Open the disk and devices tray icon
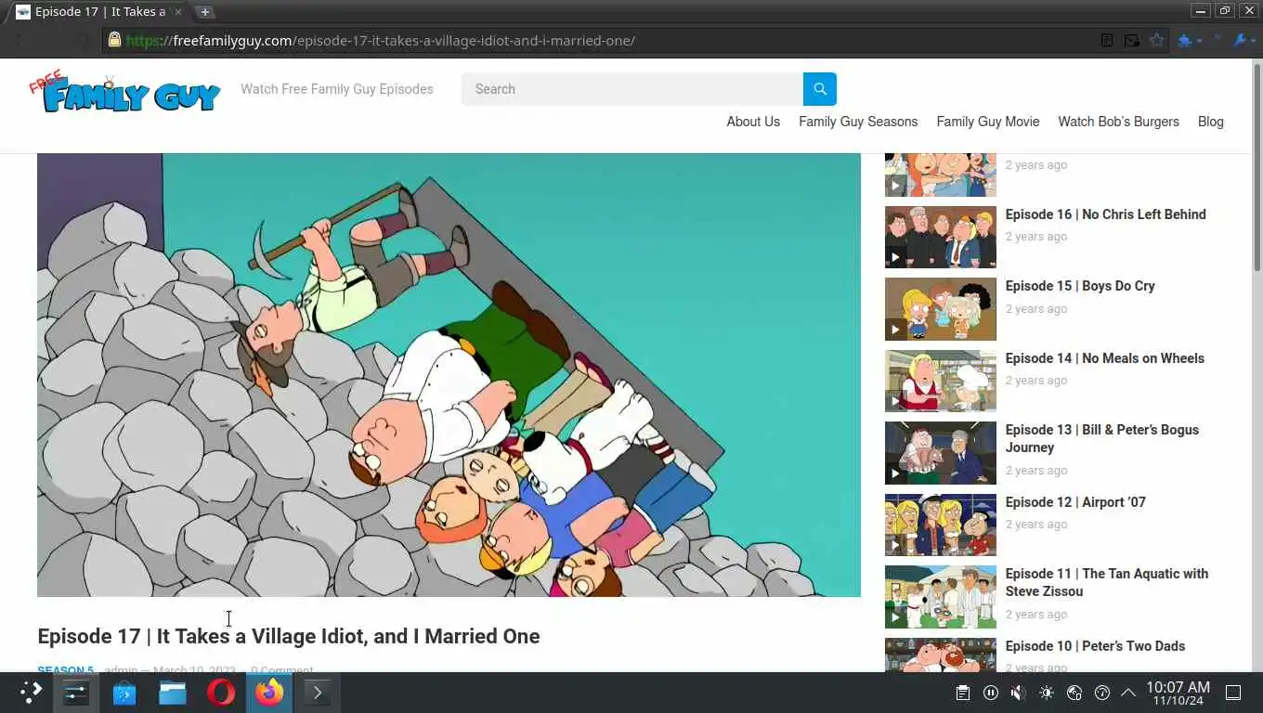The height and width of the screenshot is (713, 1263). coord(1074,693)
